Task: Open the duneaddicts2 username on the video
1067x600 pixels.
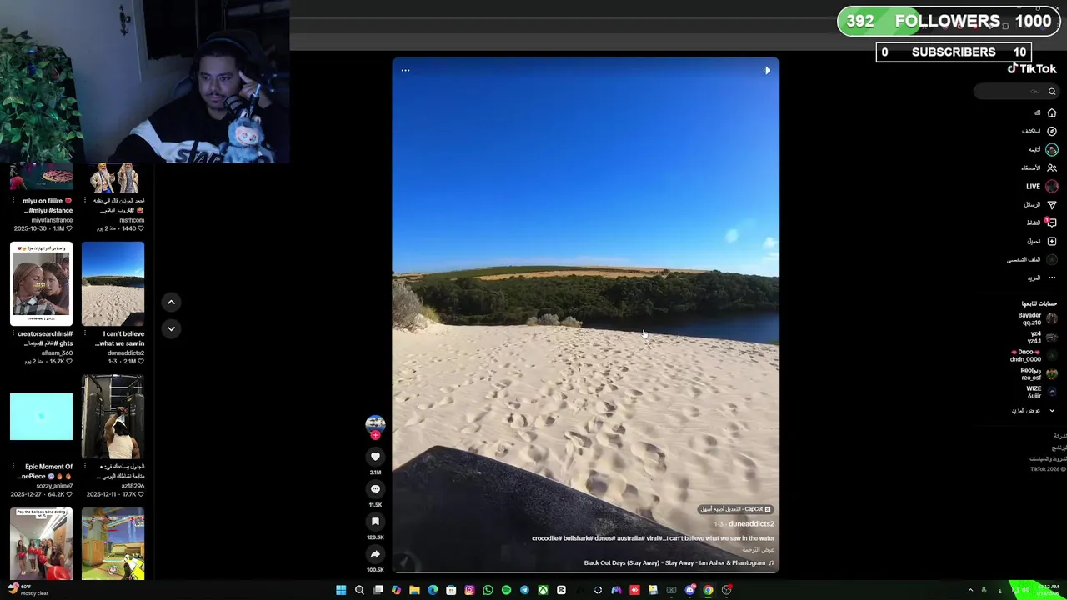Action: pos(751,524)
